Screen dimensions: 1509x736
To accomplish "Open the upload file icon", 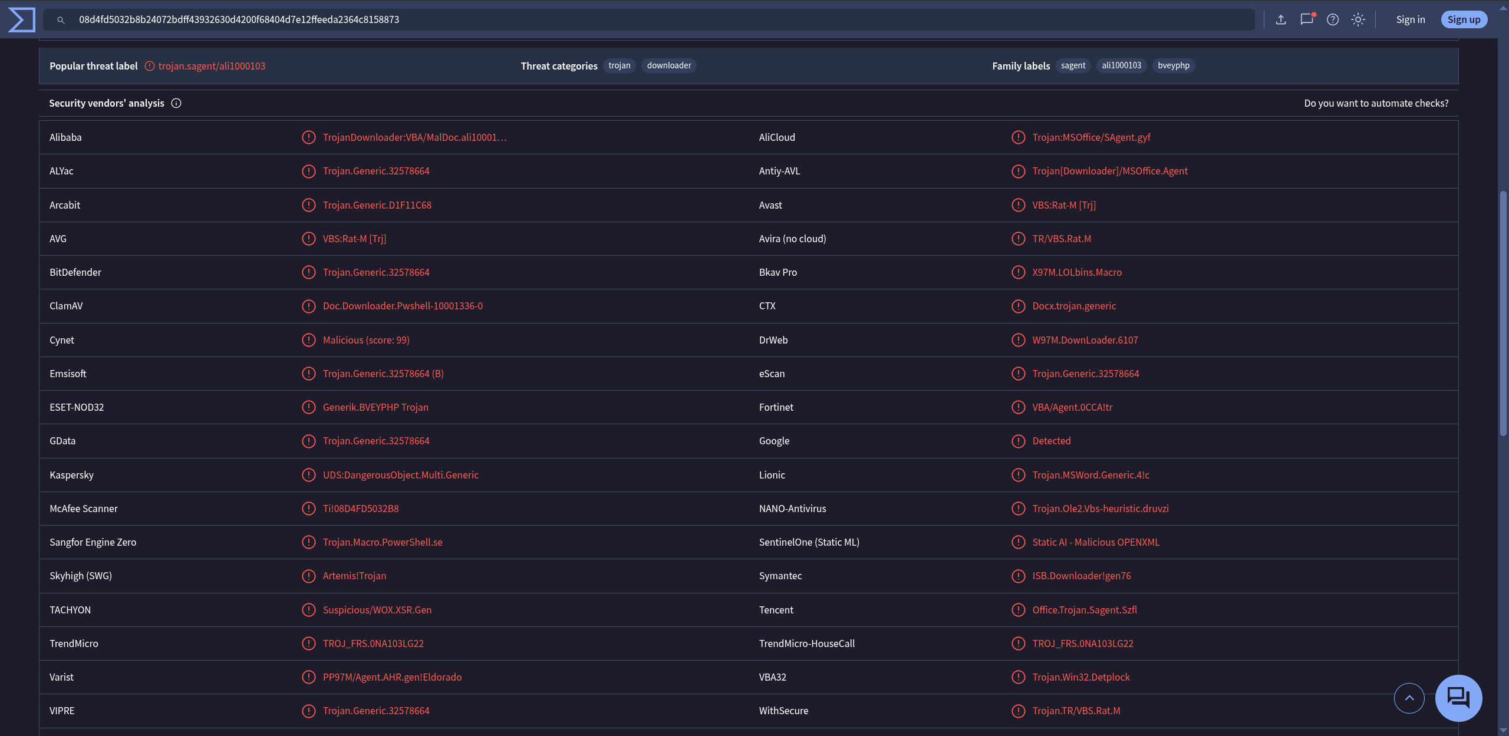I will coord(1281,19).
